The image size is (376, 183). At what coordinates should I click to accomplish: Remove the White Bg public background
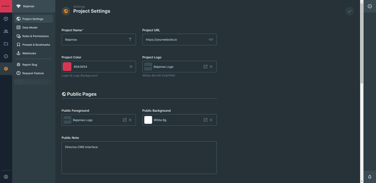pyautogui.click(x=211, y=120)
